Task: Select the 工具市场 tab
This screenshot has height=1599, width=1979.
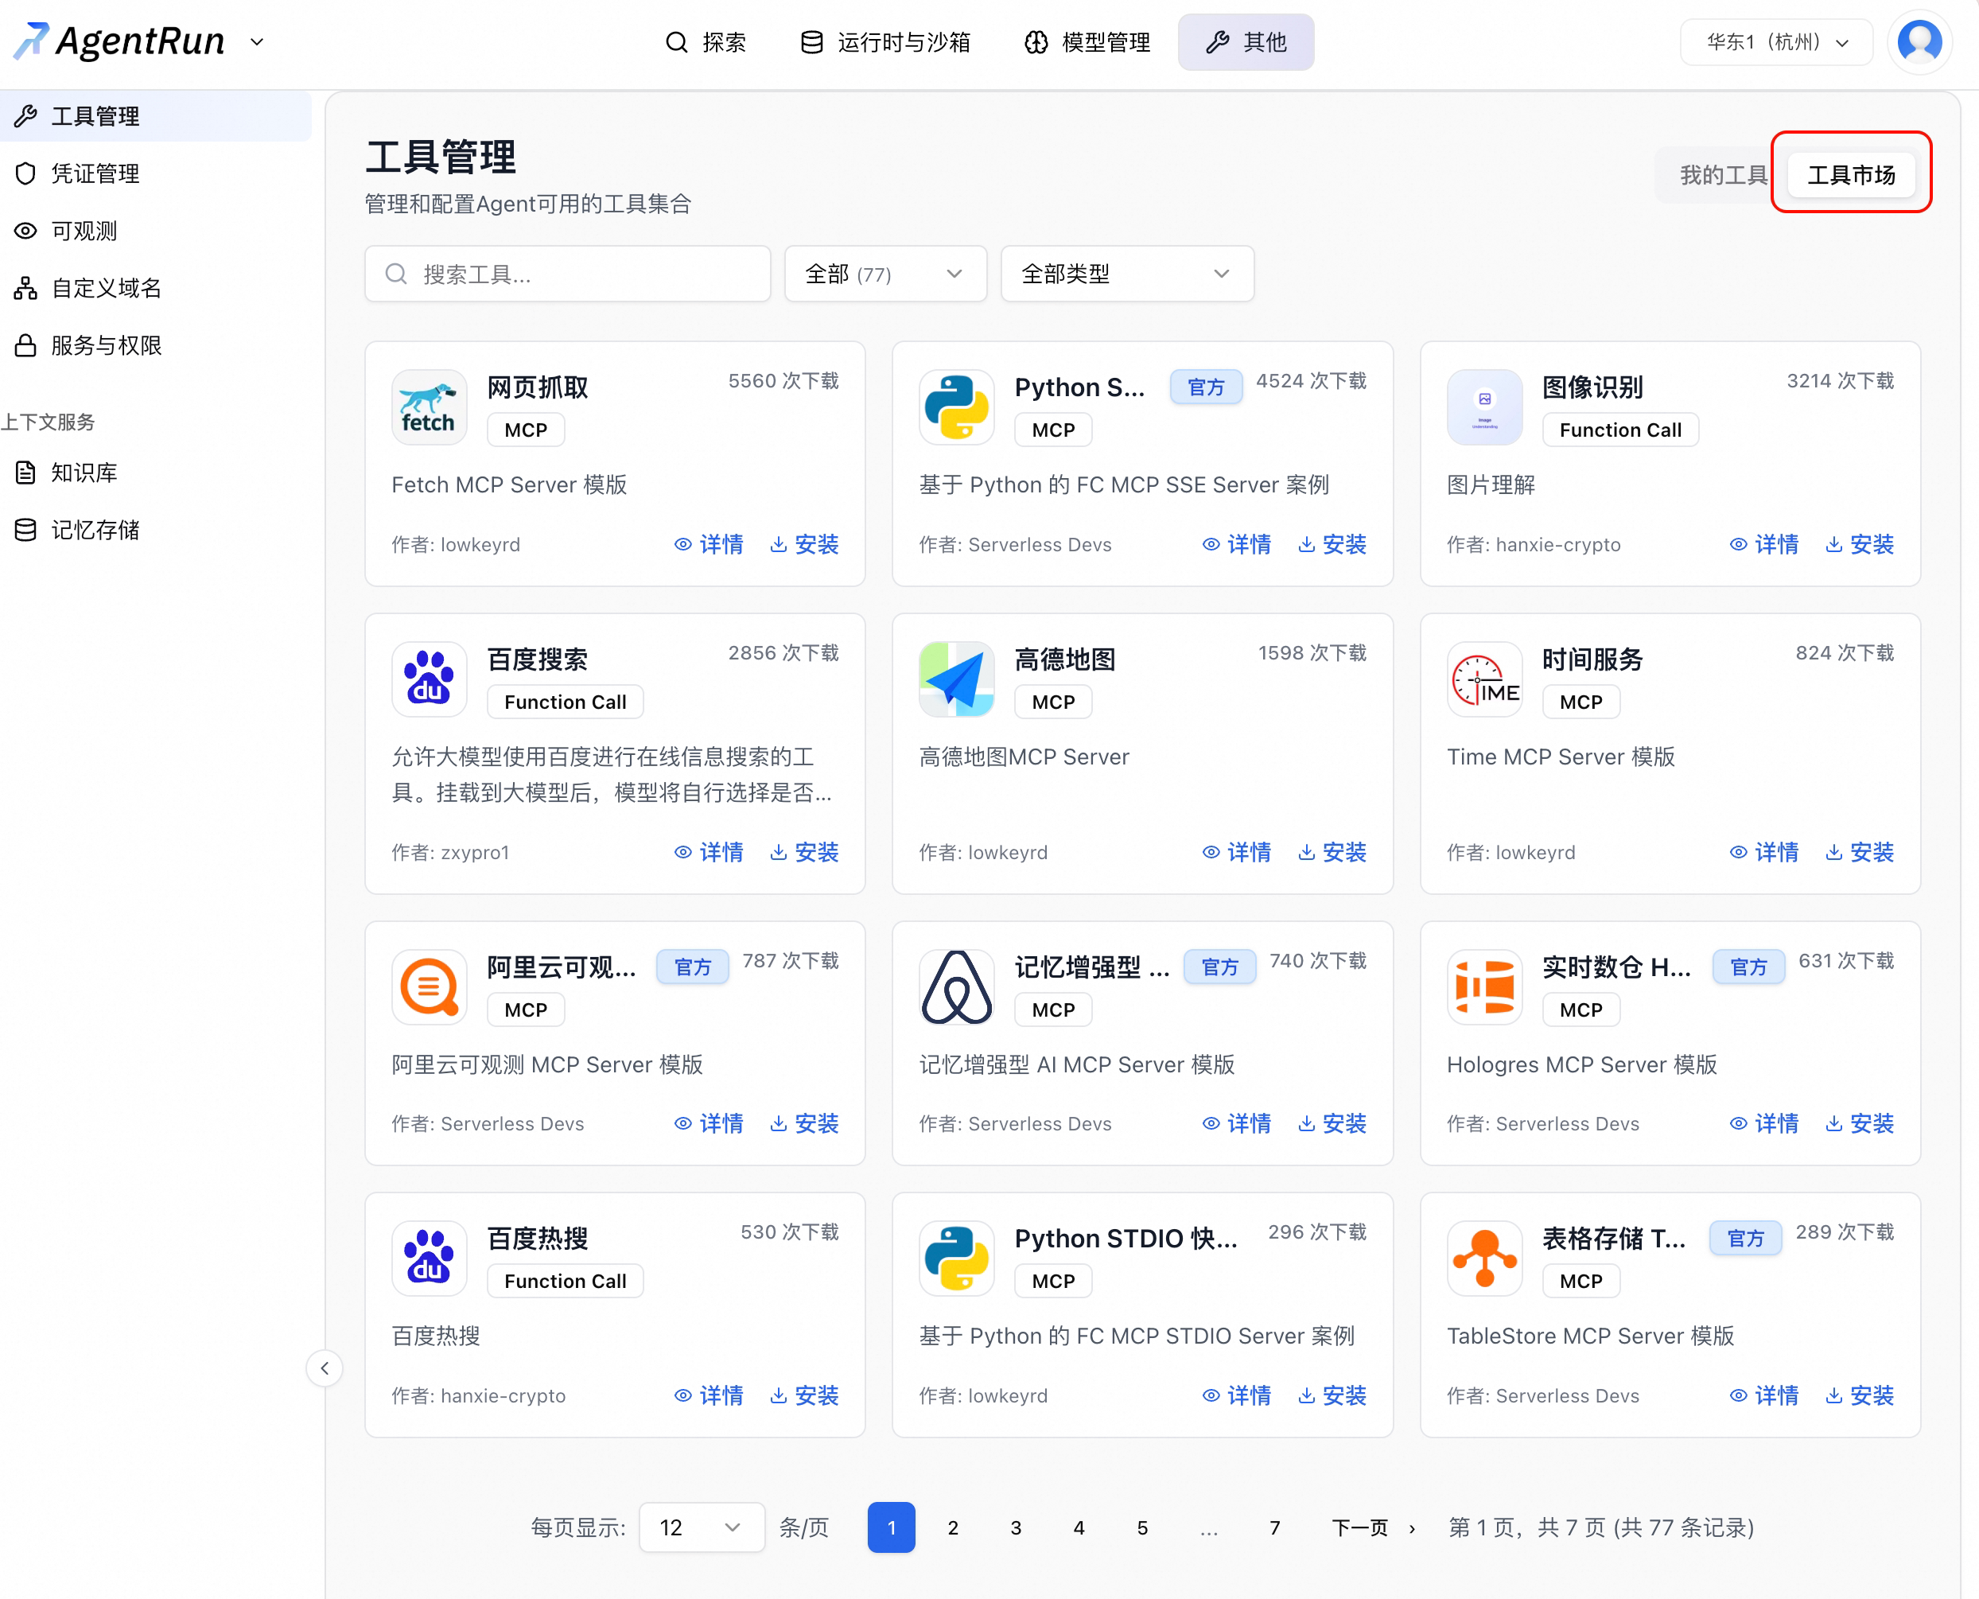Action: coord(1851,174)
